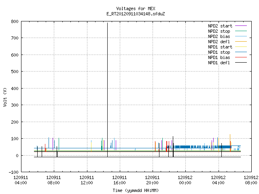Click the yellow NPD1 start legend line
Image resolution: width=259 pixels, height=194 pixels.
tap(241, 47)
